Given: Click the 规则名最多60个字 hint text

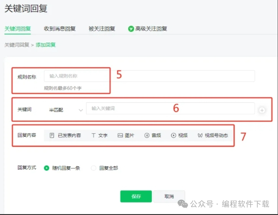Looking at the screenshot, I should [x=63, y=88].
